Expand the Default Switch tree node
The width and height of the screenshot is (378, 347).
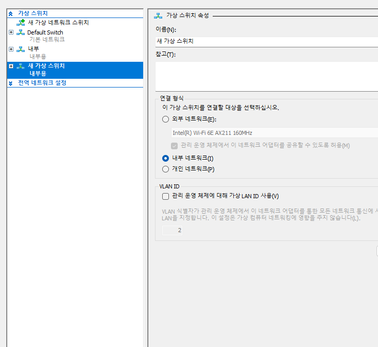[x=11, y=32]
